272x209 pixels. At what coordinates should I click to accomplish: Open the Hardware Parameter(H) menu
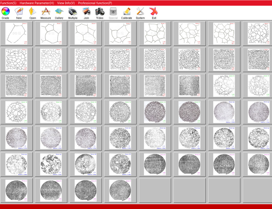point(37,3)
